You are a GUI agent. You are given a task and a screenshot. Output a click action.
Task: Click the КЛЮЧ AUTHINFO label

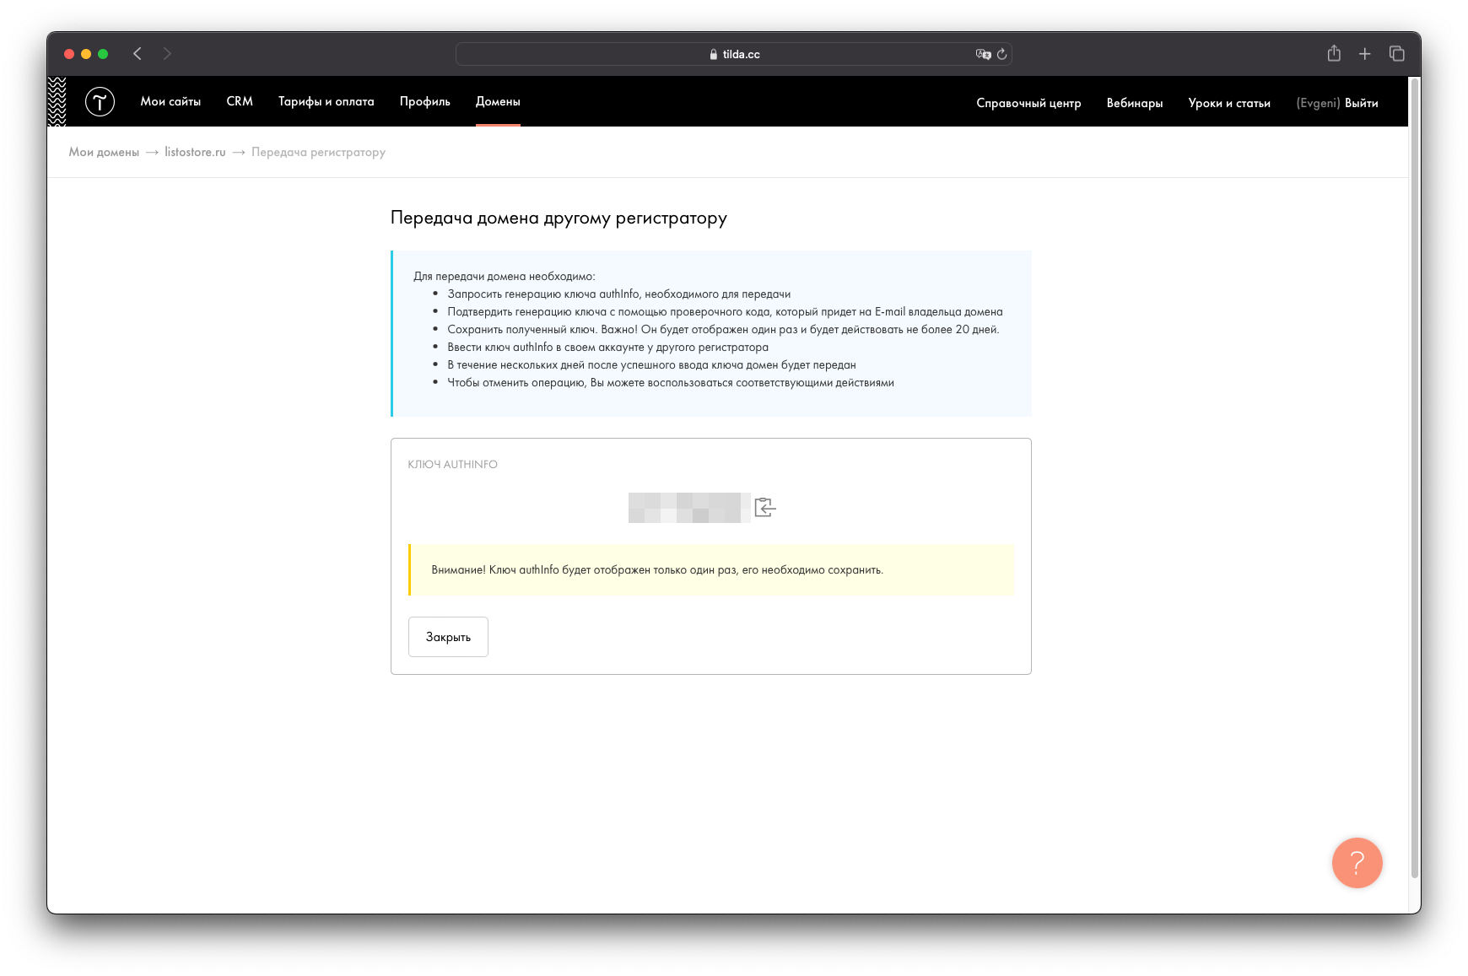pyautogui.click(x=452, y=464)
